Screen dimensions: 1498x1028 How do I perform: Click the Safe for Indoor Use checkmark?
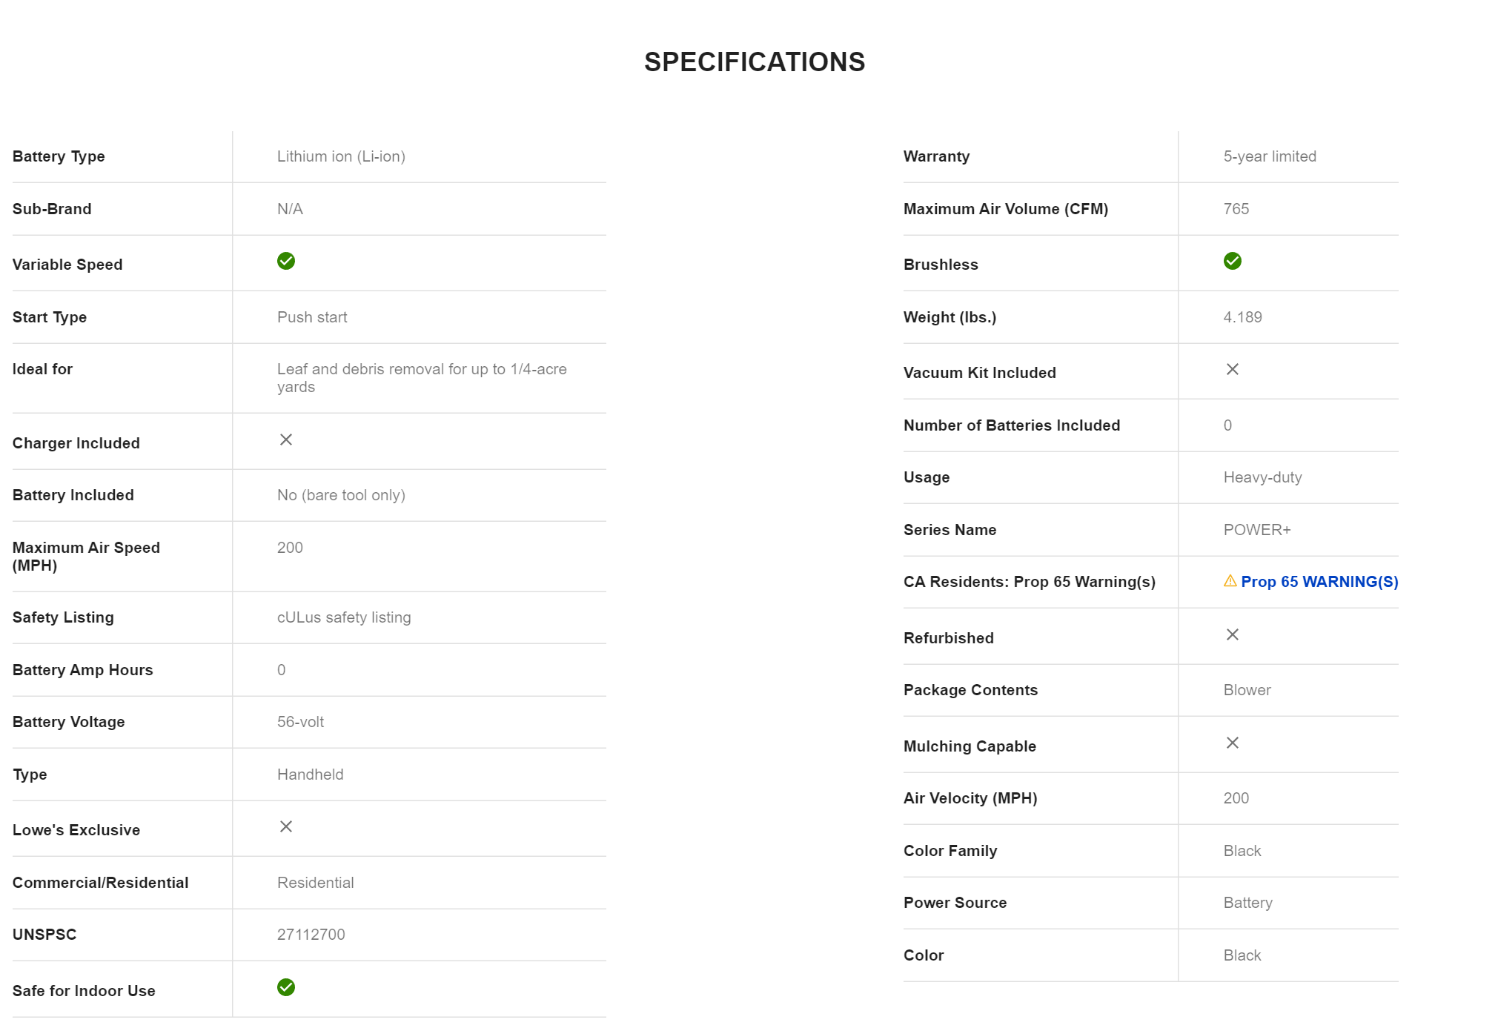point(285,987)
